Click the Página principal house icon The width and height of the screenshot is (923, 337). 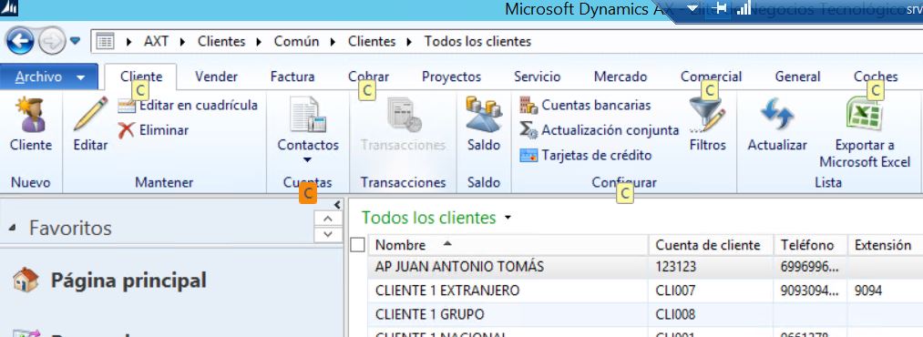pyautogui.click(x=26, y=280)
